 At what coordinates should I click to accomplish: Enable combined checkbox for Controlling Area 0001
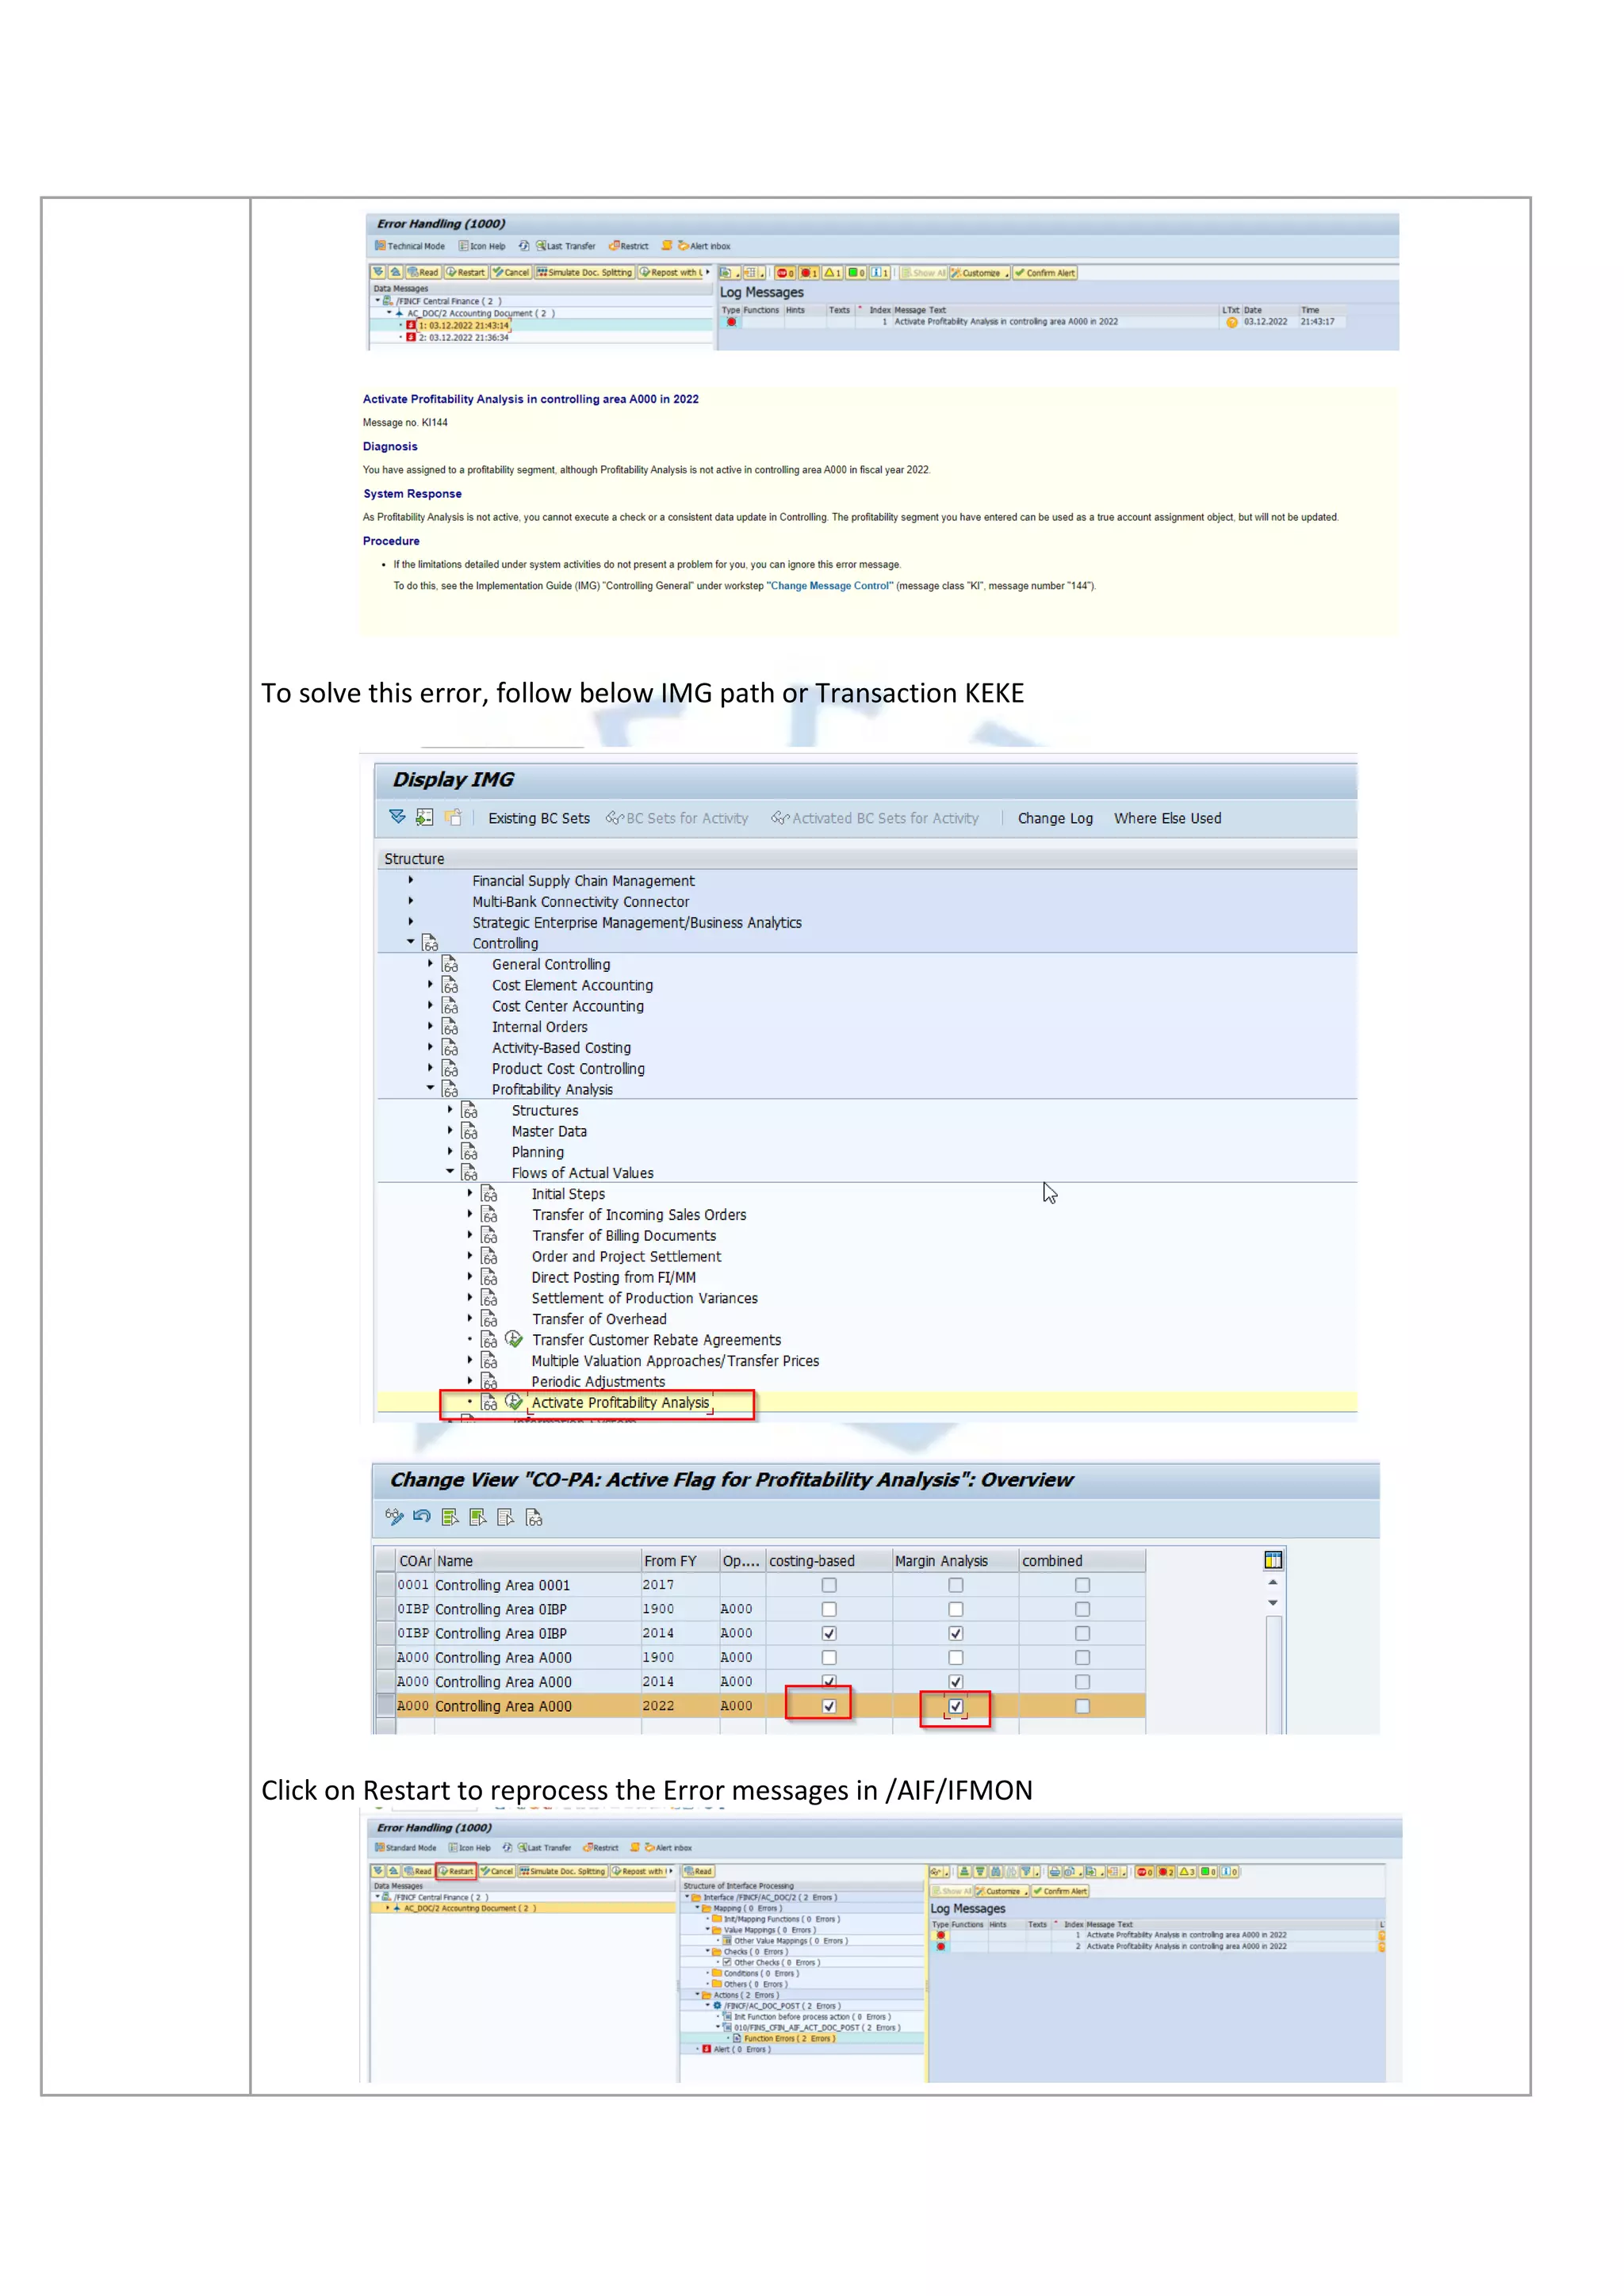pyautogui.click(x=1082, y=1585)
